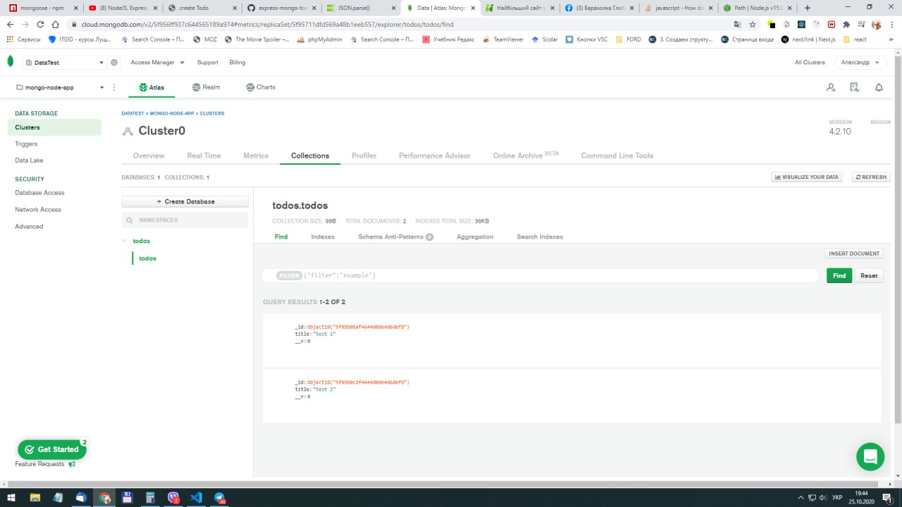The height and width of the screenshot is (507, 902).
Task: Select the todos collection in tree
Action: coord(147,258)
